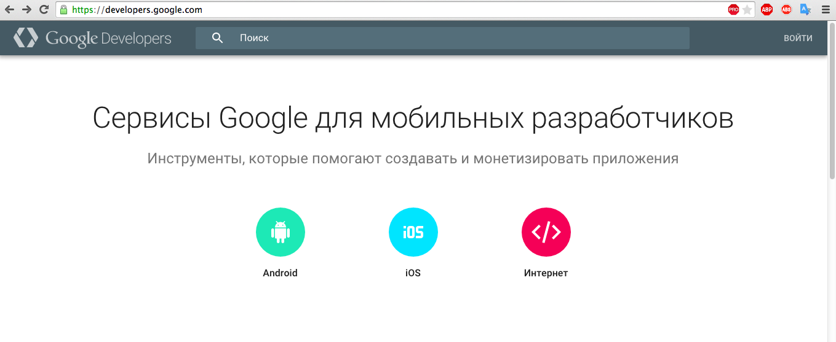The height and width of the screenshot is (342, 836).
Task: Open the Google Translate extension icon
Action: click(x=805, y=10)
